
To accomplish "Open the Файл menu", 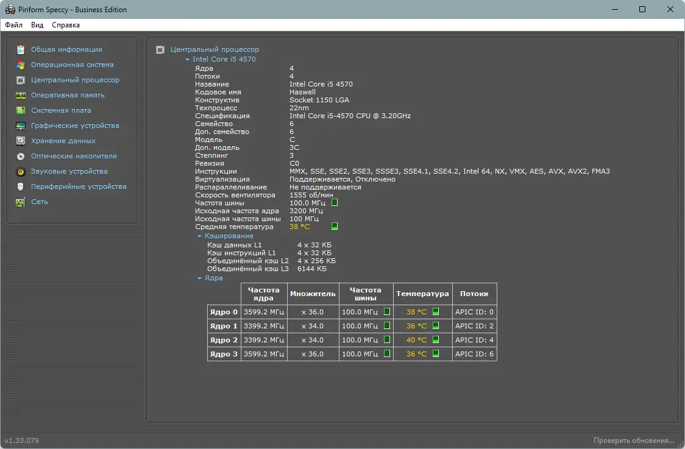I will point(14,25).
